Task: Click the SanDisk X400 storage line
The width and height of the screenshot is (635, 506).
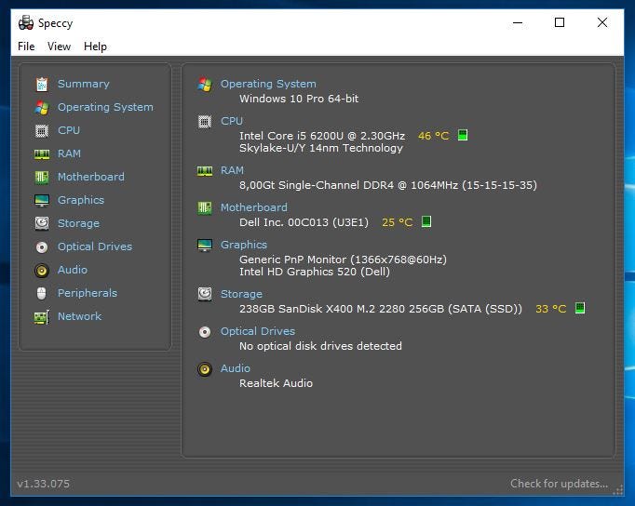Action: pyautogui.click(x=380, y=309)
